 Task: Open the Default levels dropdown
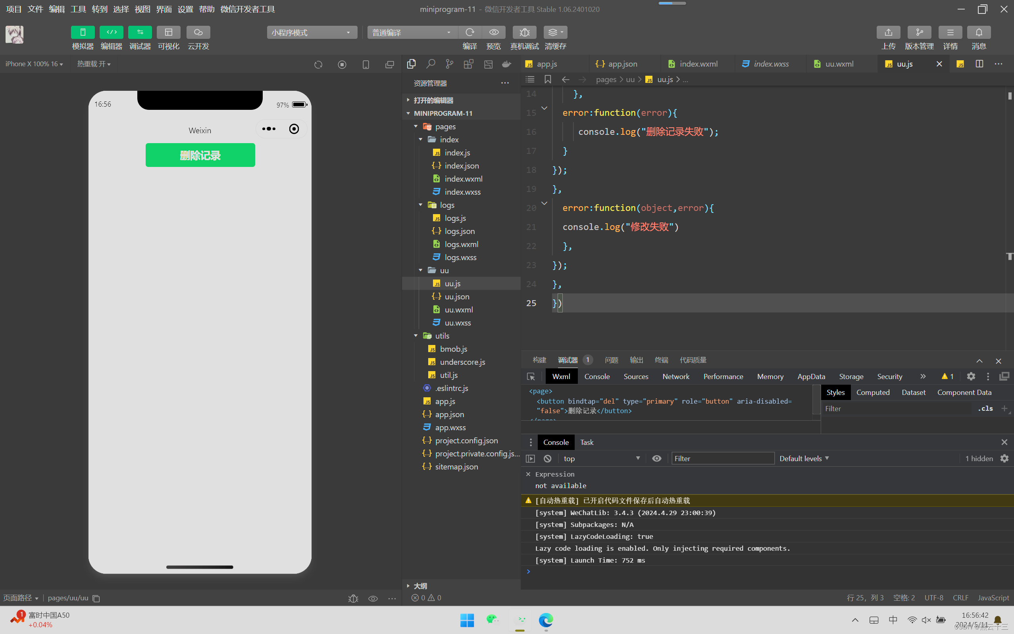click(x=804, y=459)
